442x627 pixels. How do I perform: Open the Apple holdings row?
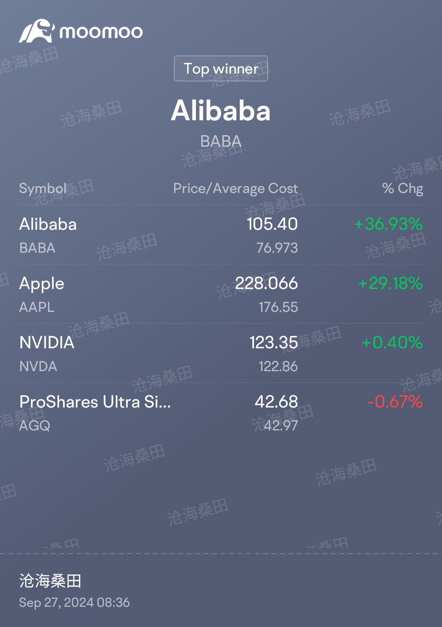point(221,294)
